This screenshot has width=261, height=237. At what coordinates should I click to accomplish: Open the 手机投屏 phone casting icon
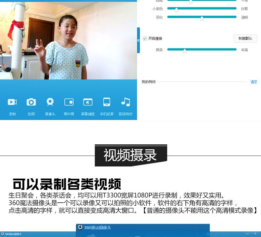point(106,102)
